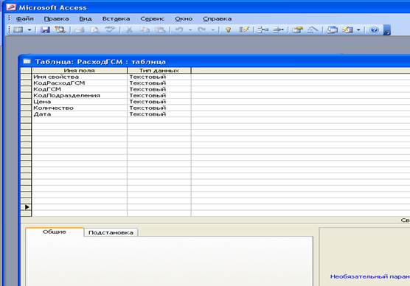
Task: Open the Файл menu
Action: tap(24, 19)
